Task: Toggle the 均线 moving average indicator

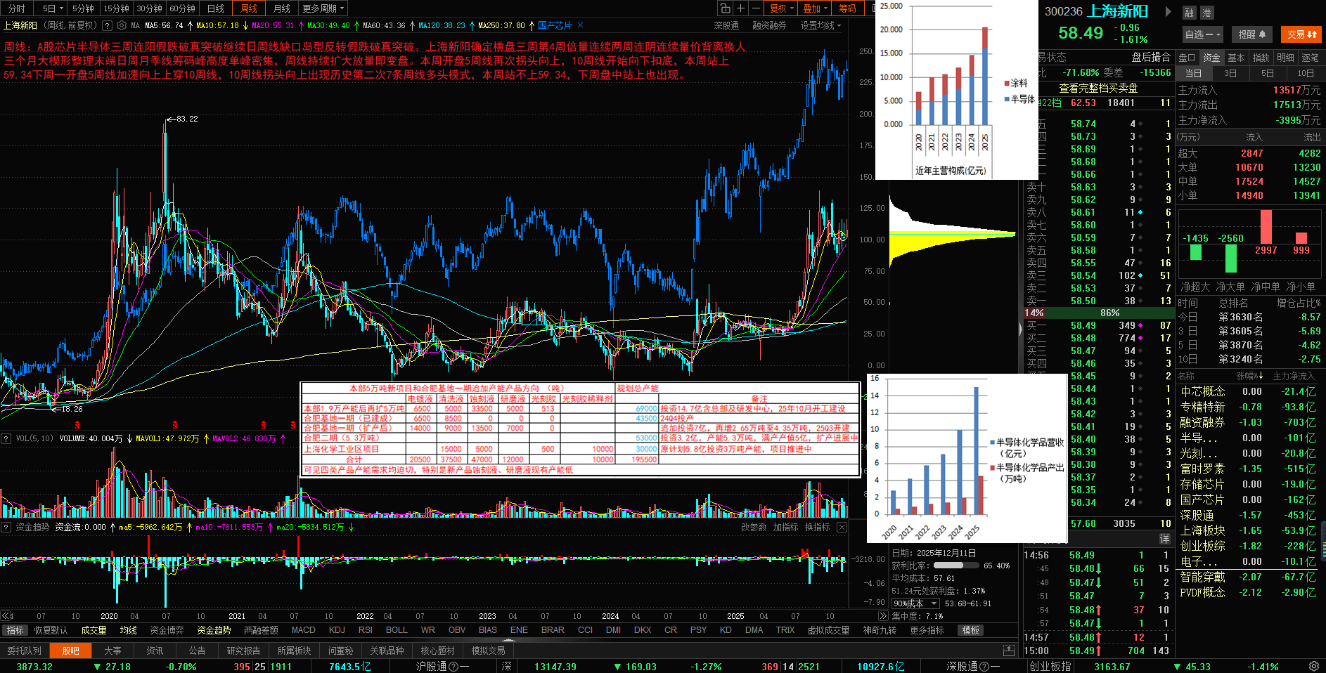Action: 128,630
